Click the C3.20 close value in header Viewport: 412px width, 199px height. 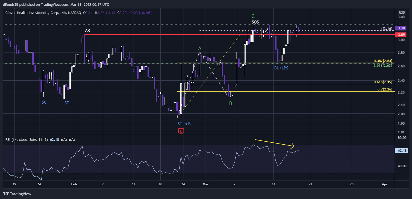point(122,13)
